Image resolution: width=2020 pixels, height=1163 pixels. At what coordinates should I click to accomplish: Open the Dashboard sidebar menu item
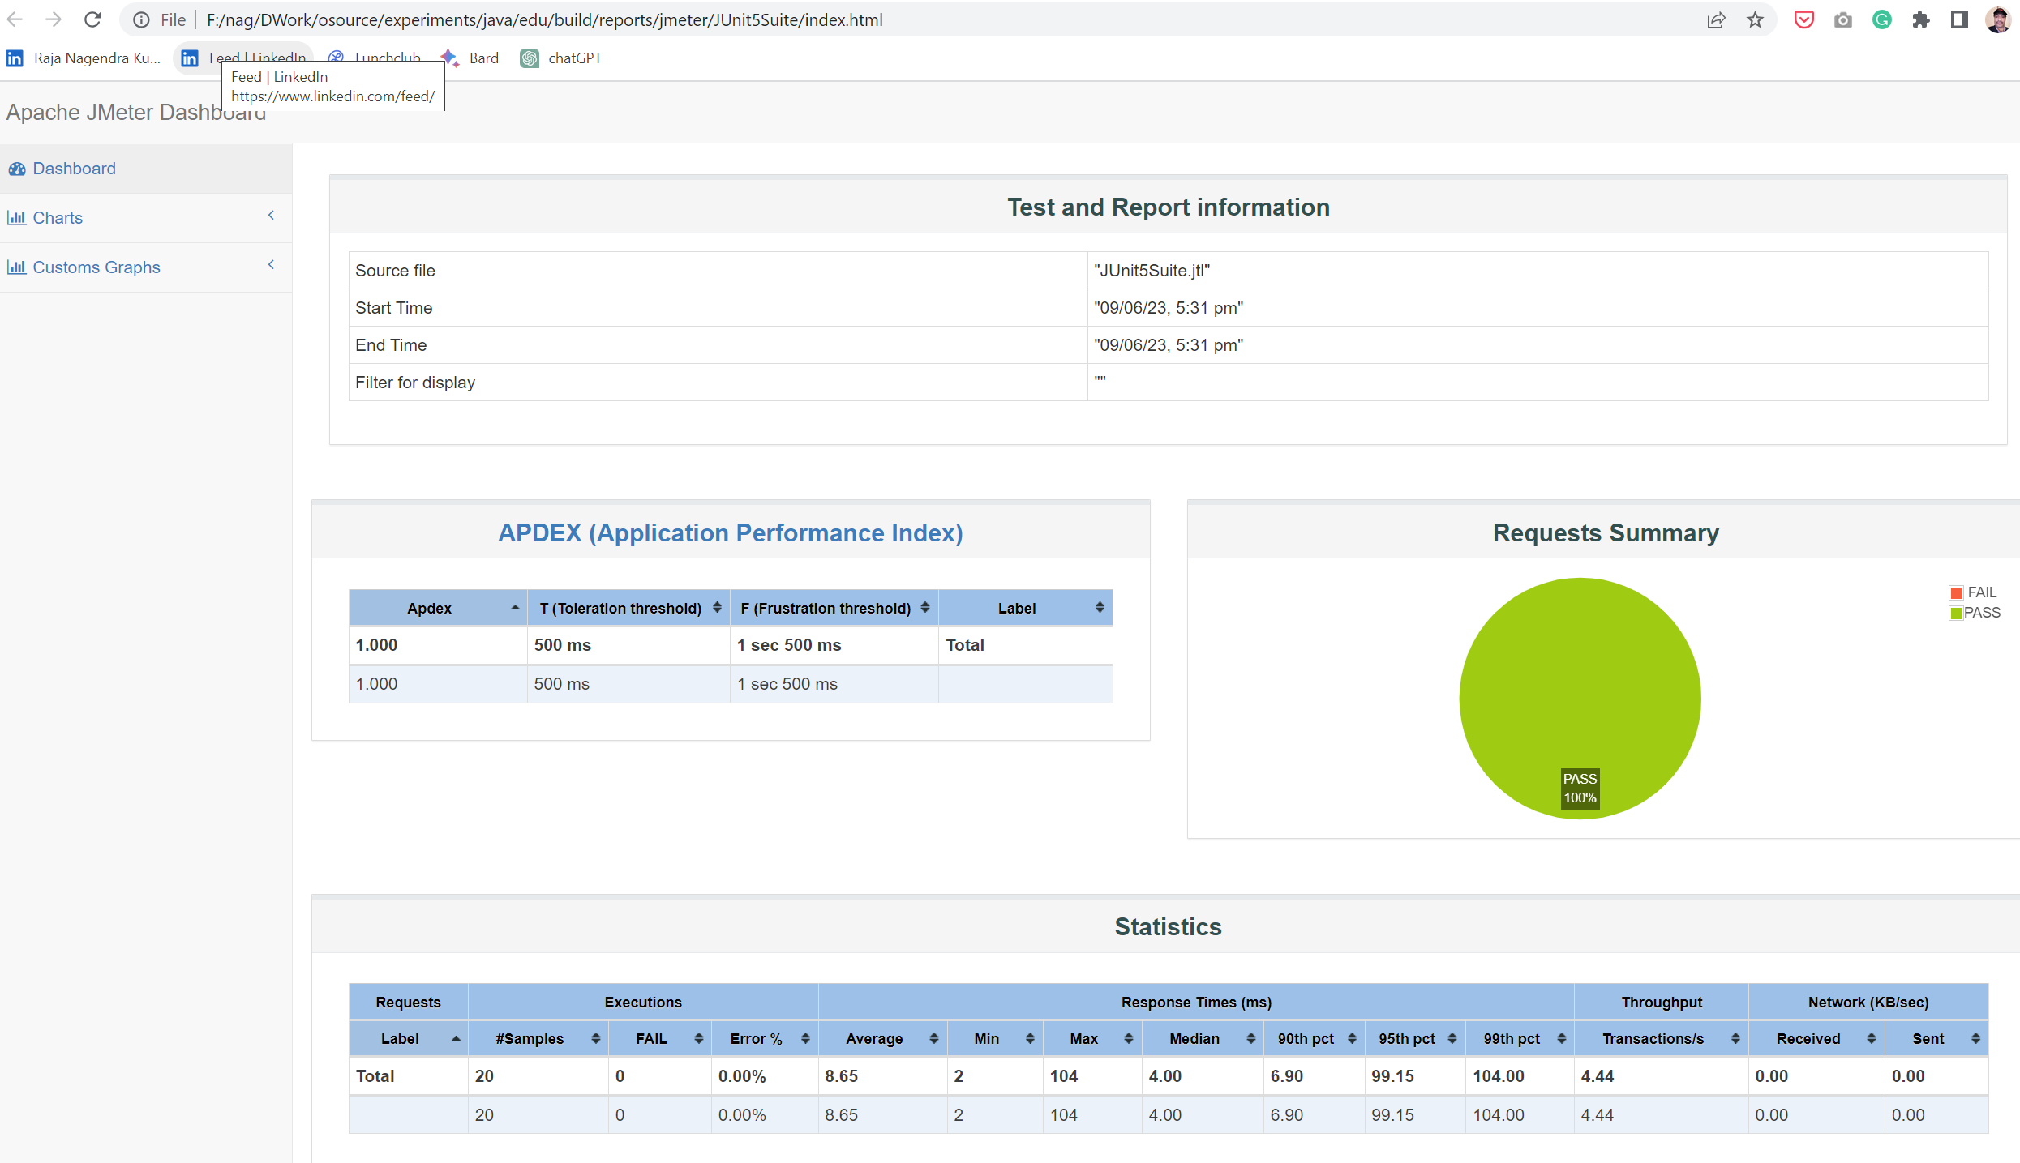coord(74,169)
